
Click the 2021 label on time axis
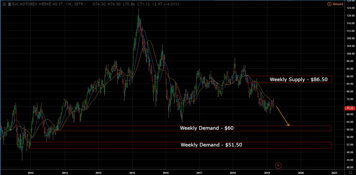[334, 173]
